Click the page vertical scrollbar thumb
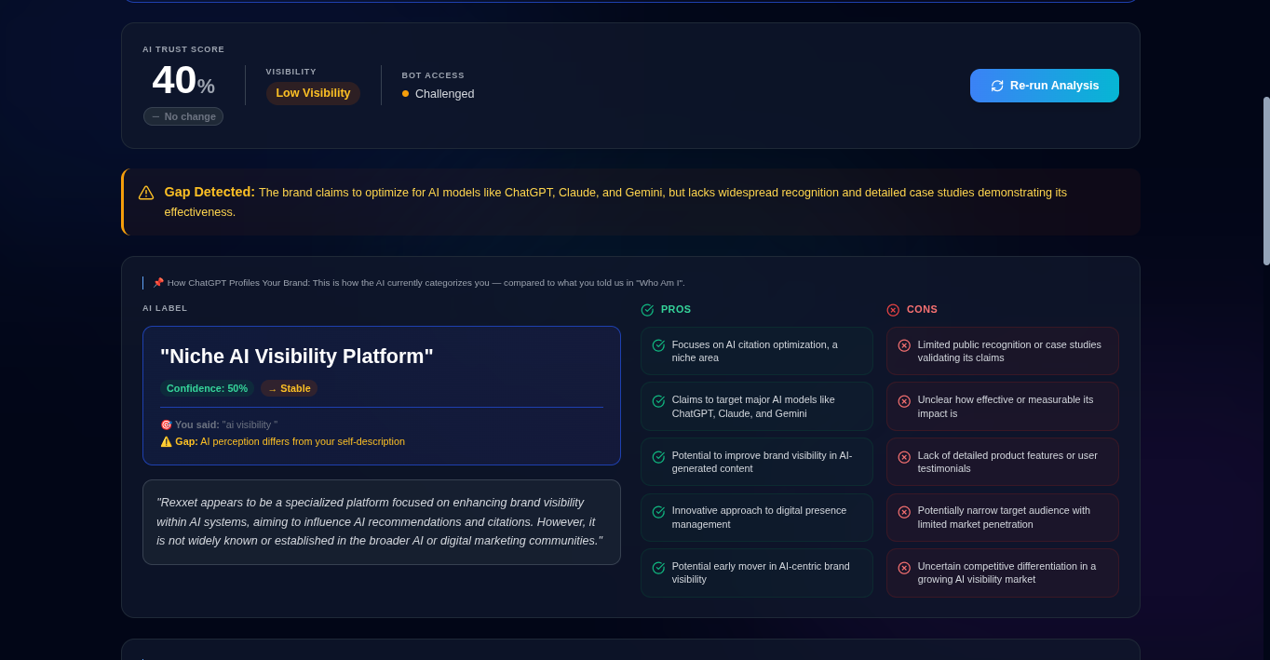Viewport: 1270px width, 660px height. pos(1266,181)
